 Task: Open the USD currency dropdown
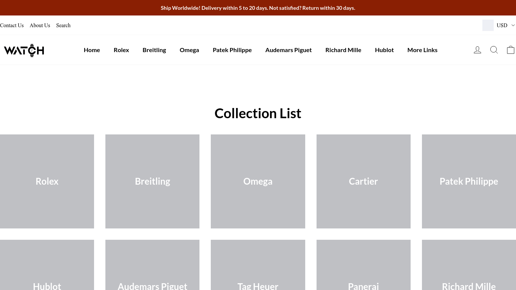(505, 25)
